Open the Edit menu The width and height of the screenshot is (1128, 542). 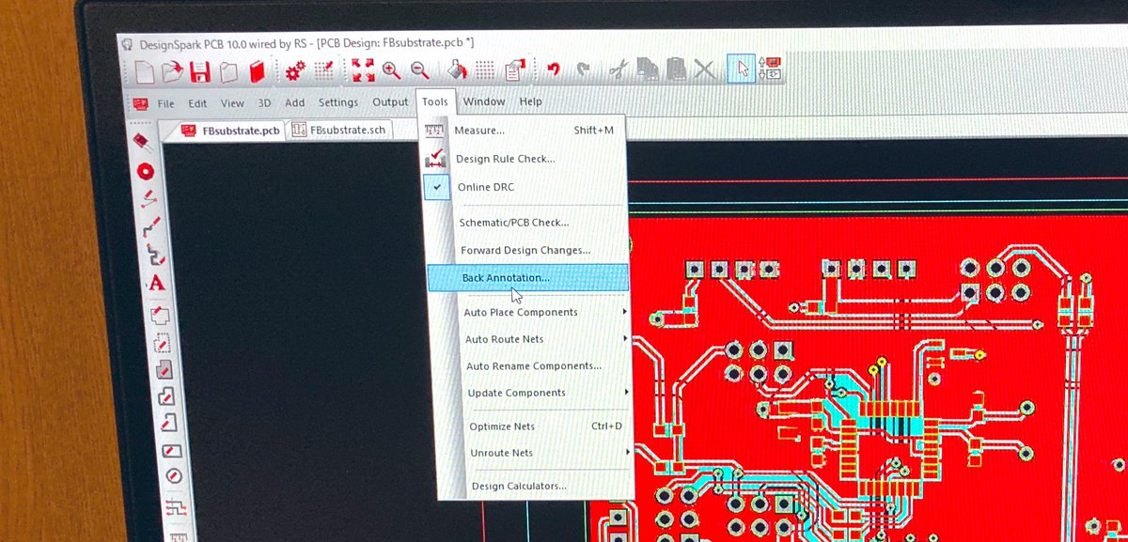tap(197, 103)
